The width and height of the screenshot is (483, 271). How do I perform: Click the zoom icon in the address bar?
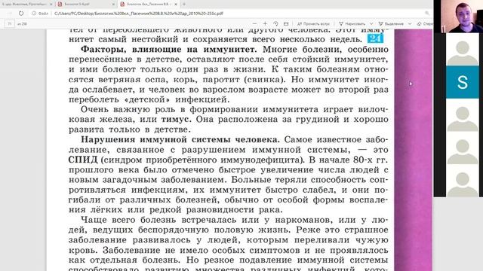pos(427,14)
